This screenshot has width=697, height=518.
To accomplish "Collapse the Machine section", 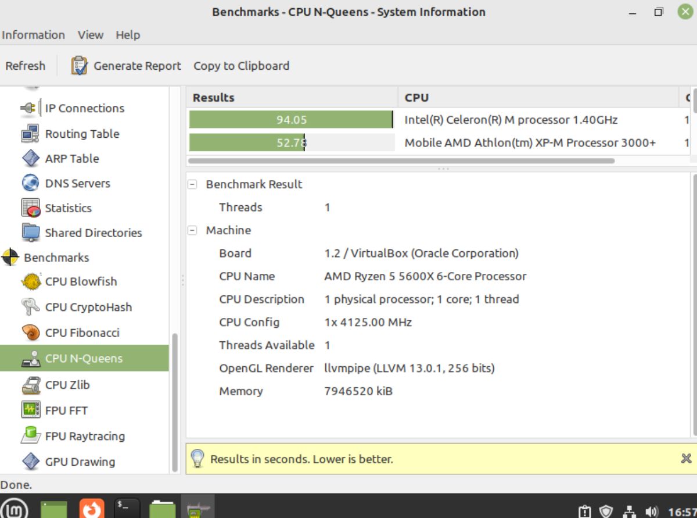I will [x=192, y=231].
